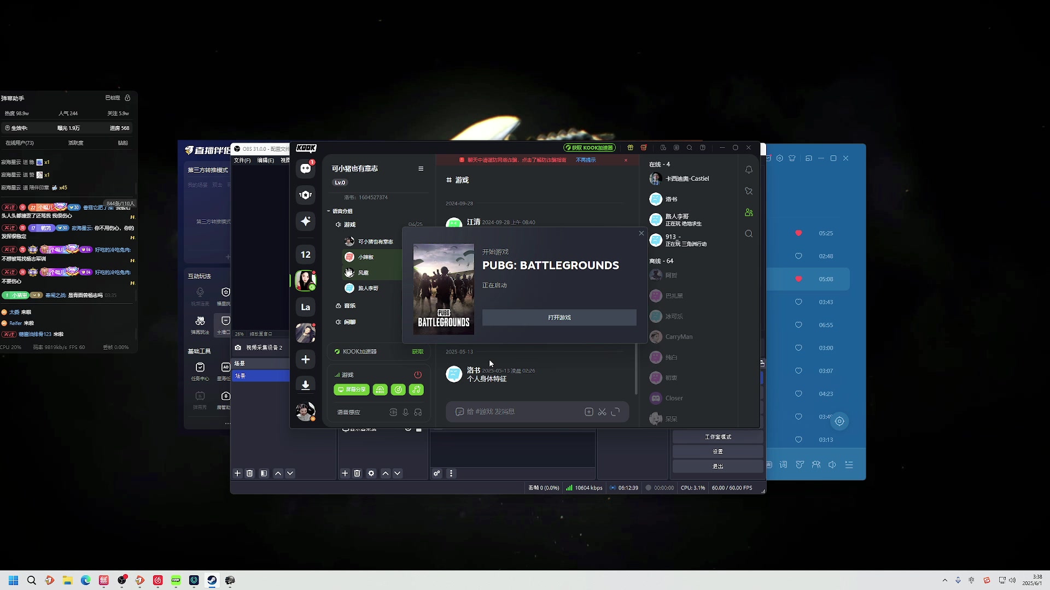The width and height of the screenshot is (1050, 590).
Task: Select the server labeled 12 in sidebar
Action: pyautogui.click(x=306, y=255)
